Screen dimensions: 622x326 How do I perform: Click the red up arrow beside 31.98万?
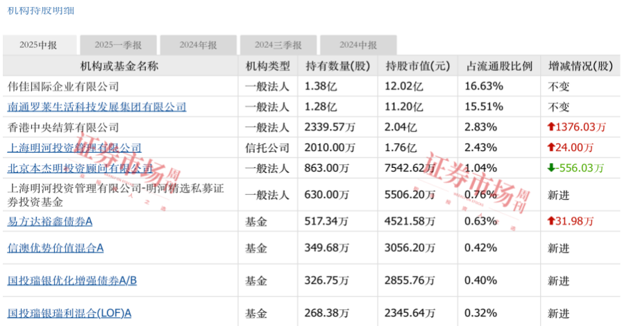pos(552,221)
